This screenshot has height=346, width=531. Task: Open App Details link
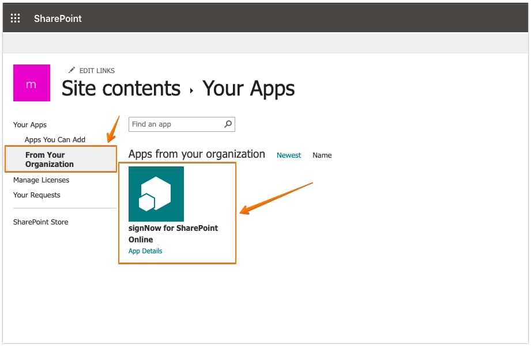(145, 251)
